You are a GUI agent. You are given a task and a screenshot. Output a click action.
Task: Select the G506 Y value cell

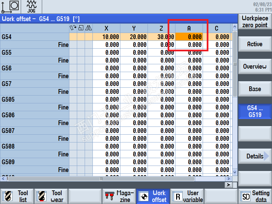134,115
